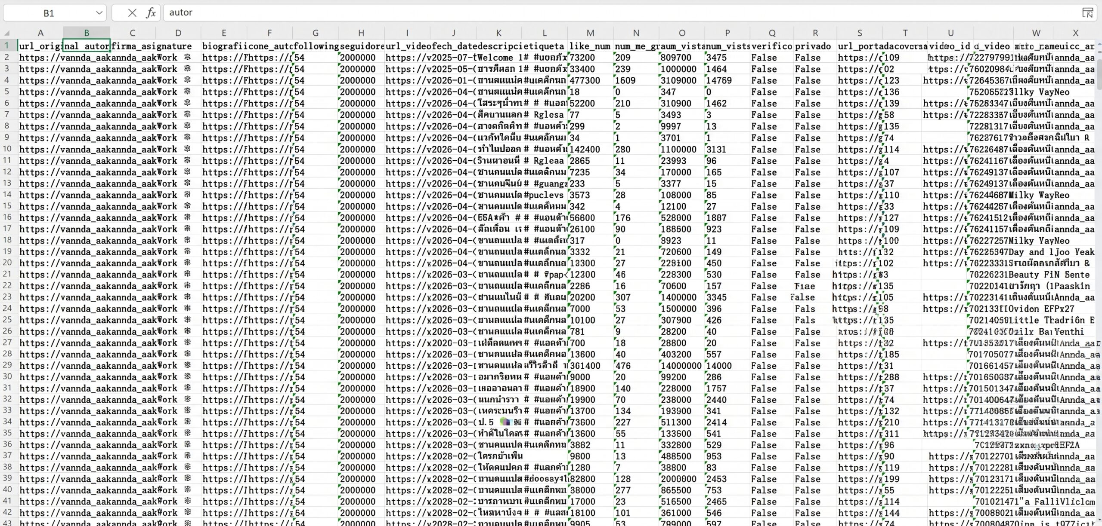1102x526 pixels.
Task: Click the like_num header cell
Action: point(590,46)
